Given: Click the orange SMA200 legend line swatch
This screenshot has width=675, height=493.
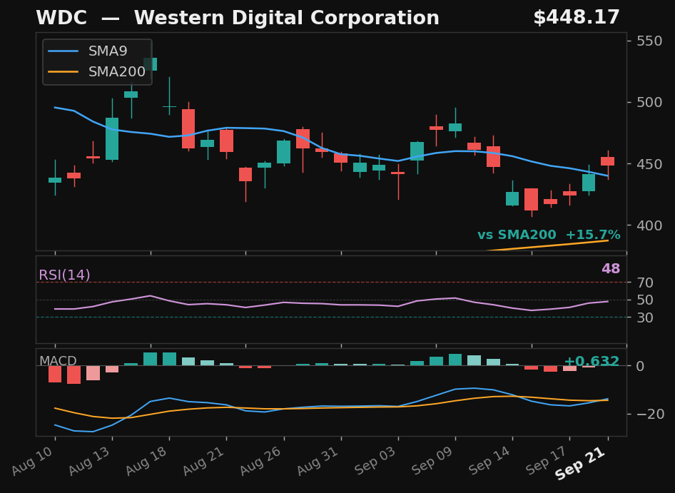Looking at the screenshot, I should tap(64, 72).
